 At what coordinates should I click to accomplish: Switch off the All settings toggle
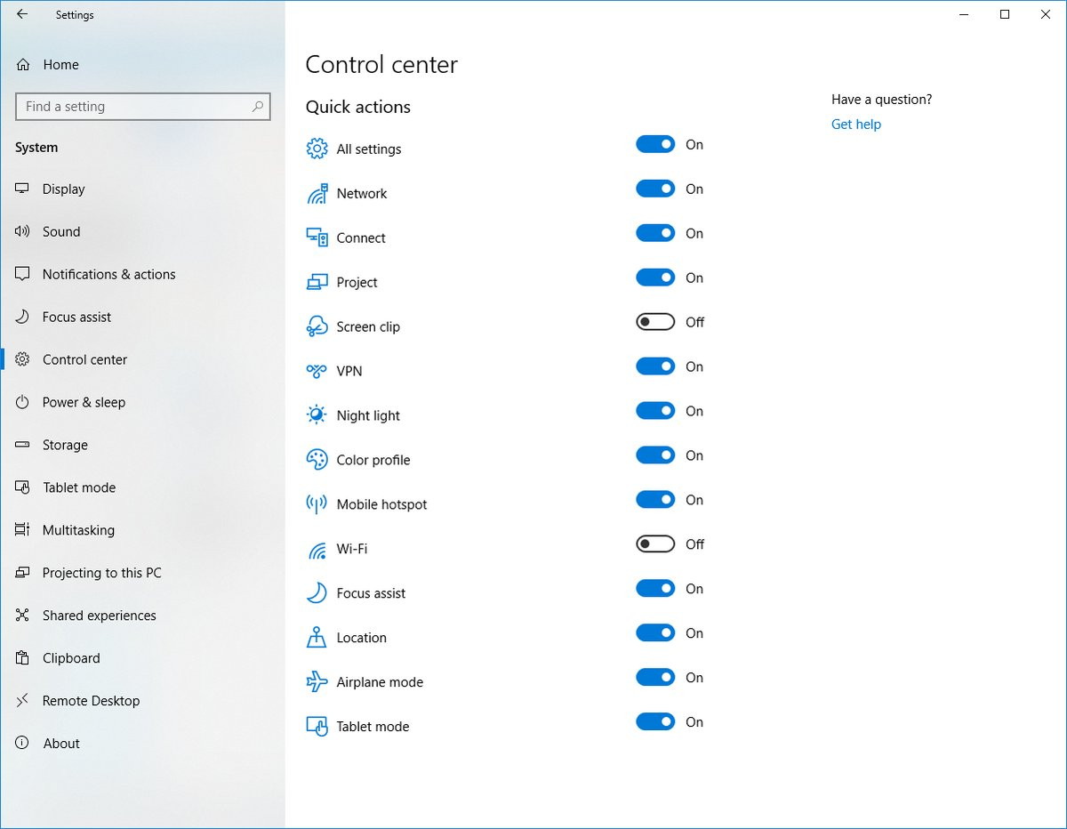[655, 144]
